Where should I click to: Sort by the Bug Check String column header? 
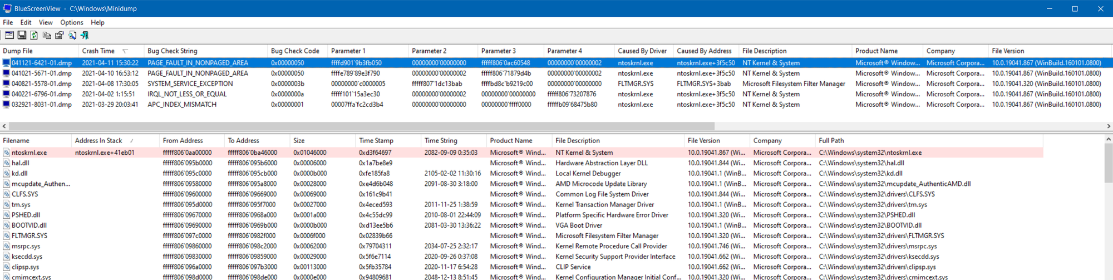(x=206, y=51)
